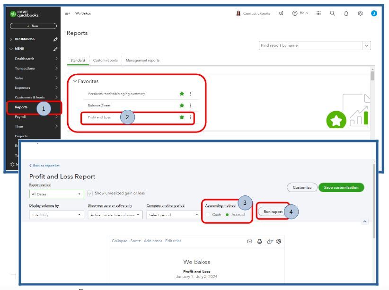This screenshot has height=290, width=389.
Task: Open Report period All Dates dropdown
Action: (x=57, y=194)
